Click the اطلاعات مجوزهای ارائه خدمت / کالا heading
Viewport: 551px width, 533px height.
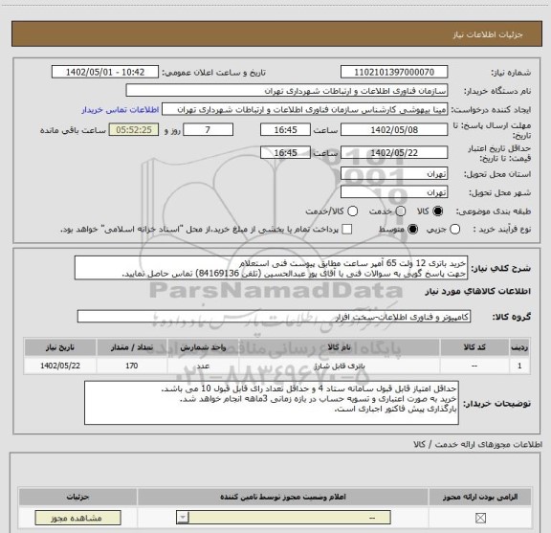(478, 444)
